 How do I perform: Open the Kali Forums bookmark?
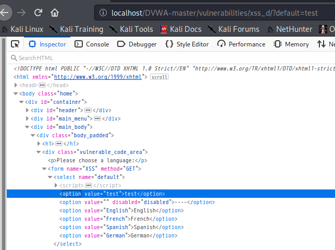pos(233,29)
